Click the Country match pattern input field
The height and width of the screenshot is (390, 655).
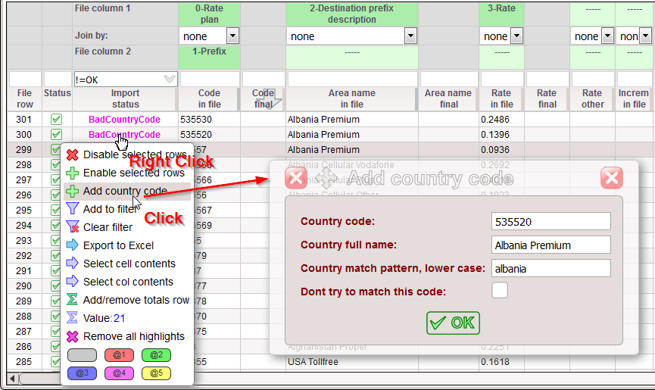(x=551, y=268)
